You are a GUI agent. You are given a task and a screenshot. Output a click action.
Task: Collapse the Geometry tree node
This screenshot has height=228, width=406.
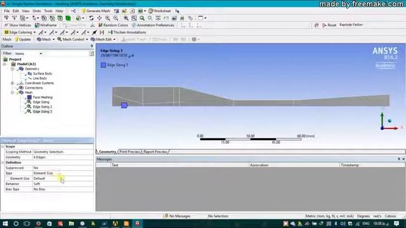click(12, 69)
